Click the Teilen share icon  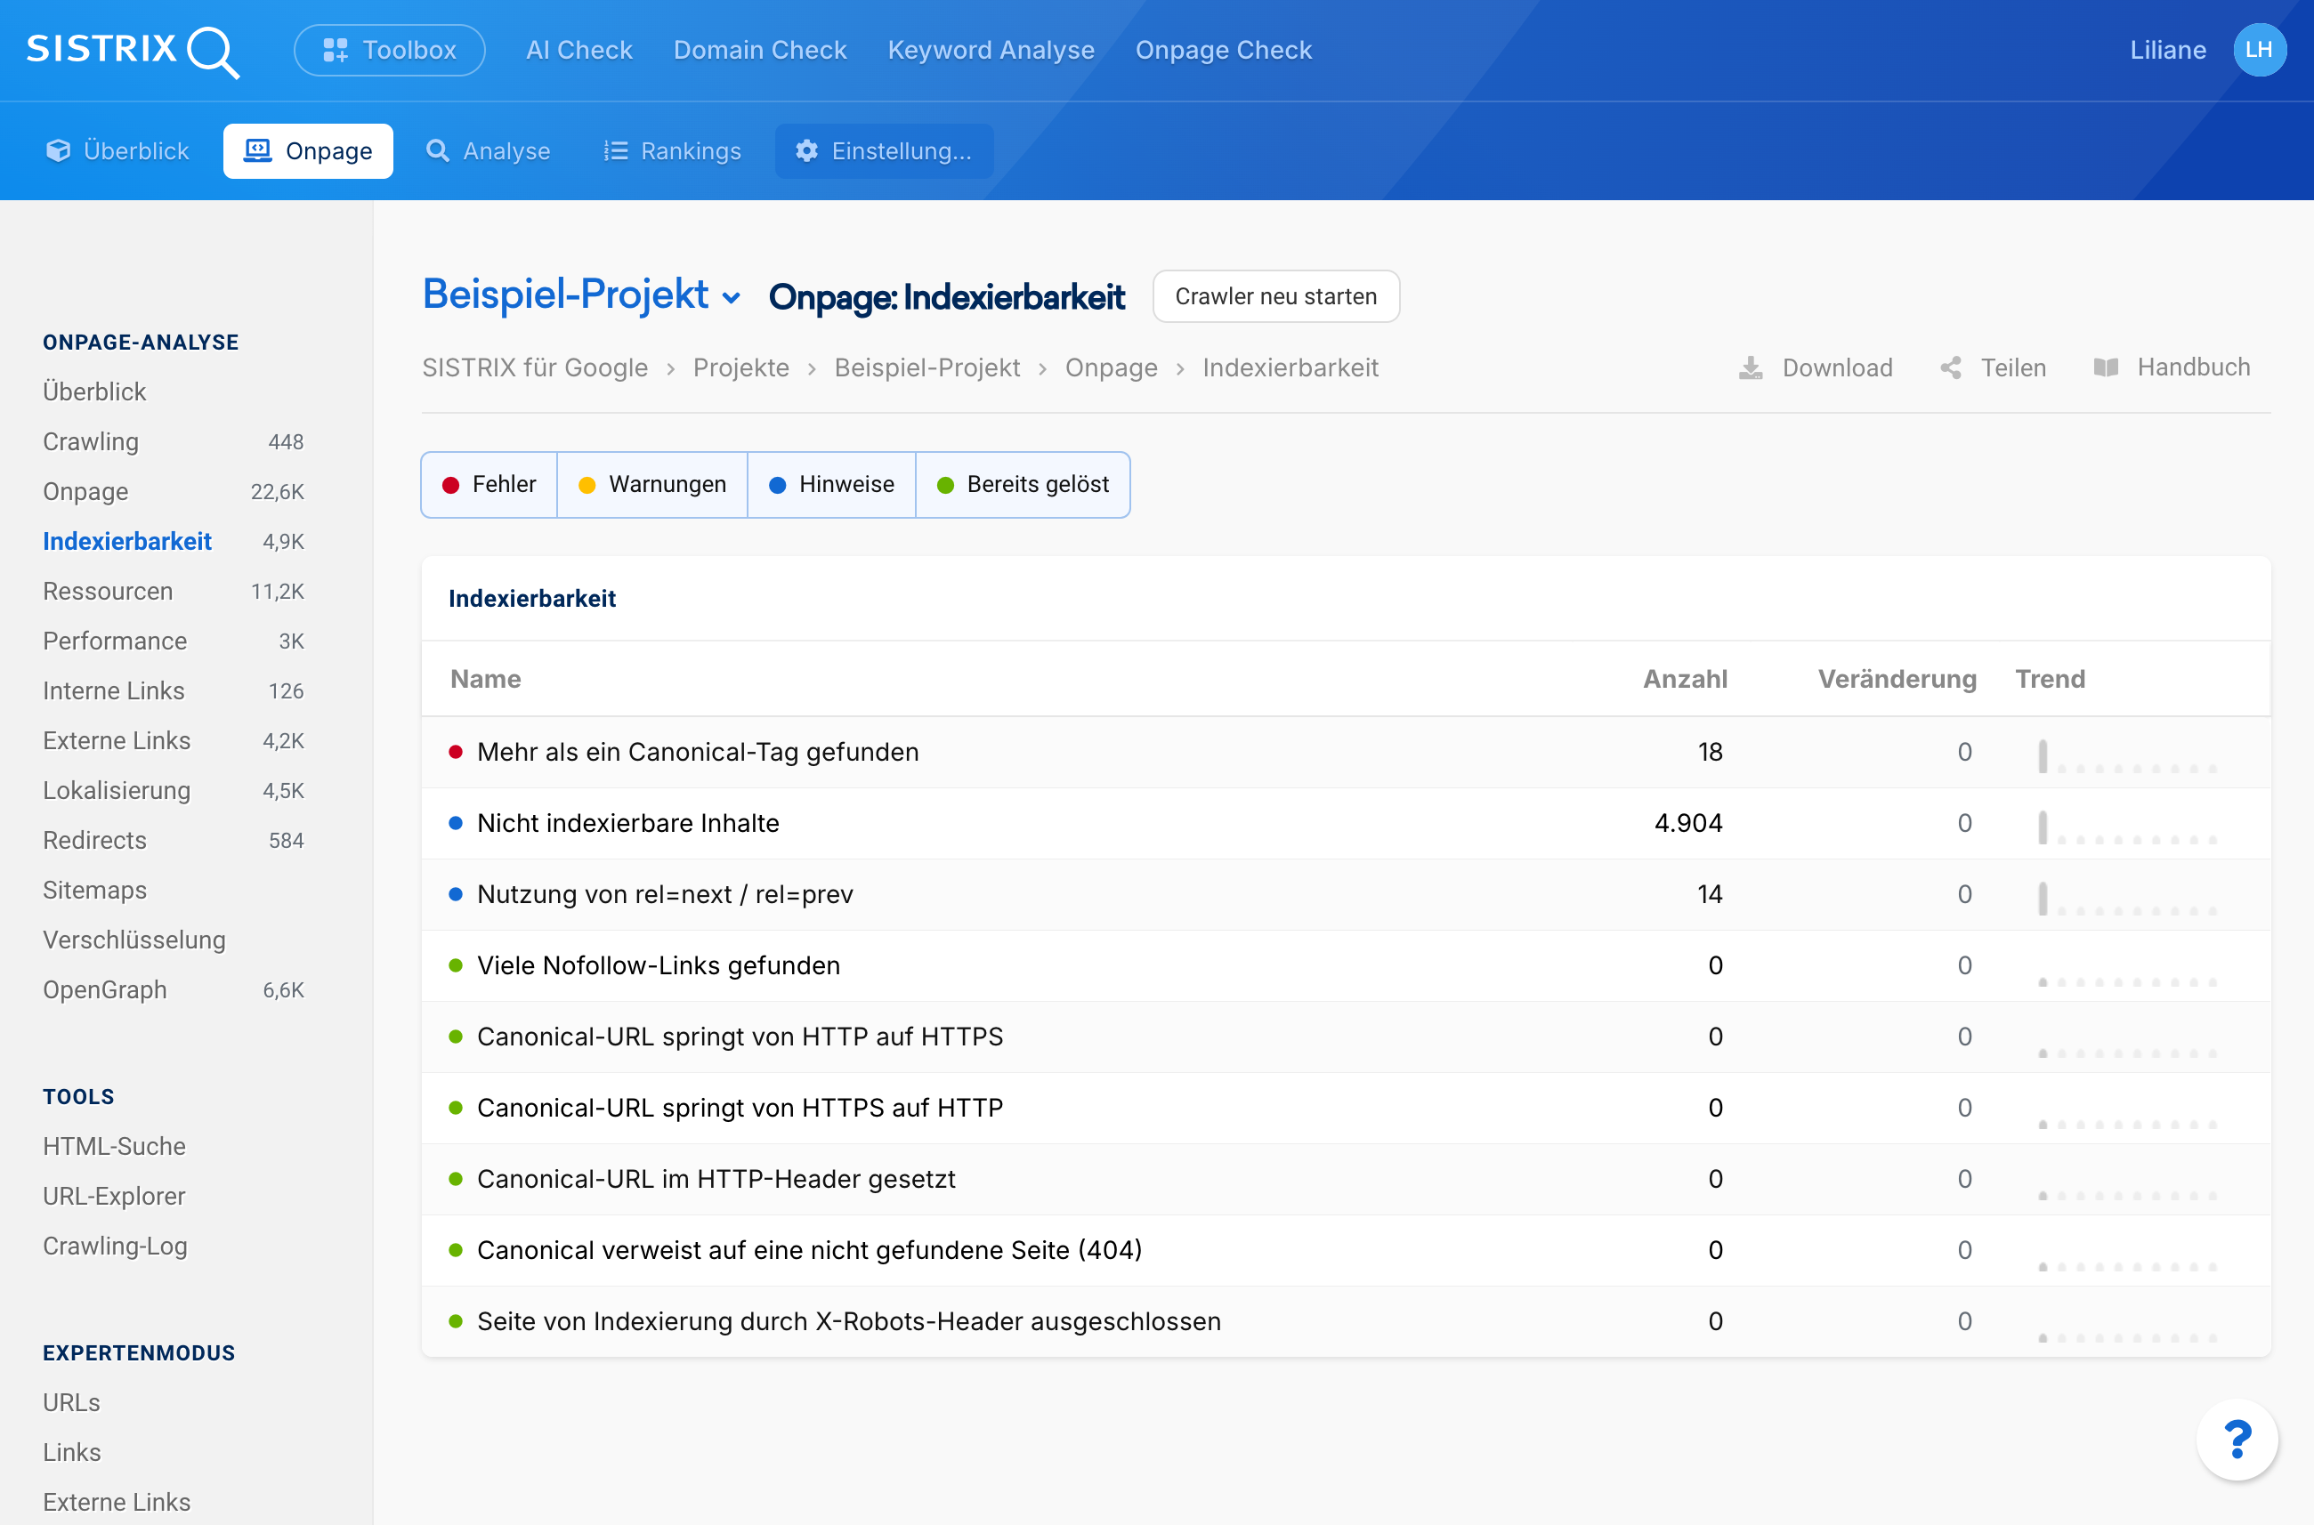pyautogui.click(x=1950, y=367)
